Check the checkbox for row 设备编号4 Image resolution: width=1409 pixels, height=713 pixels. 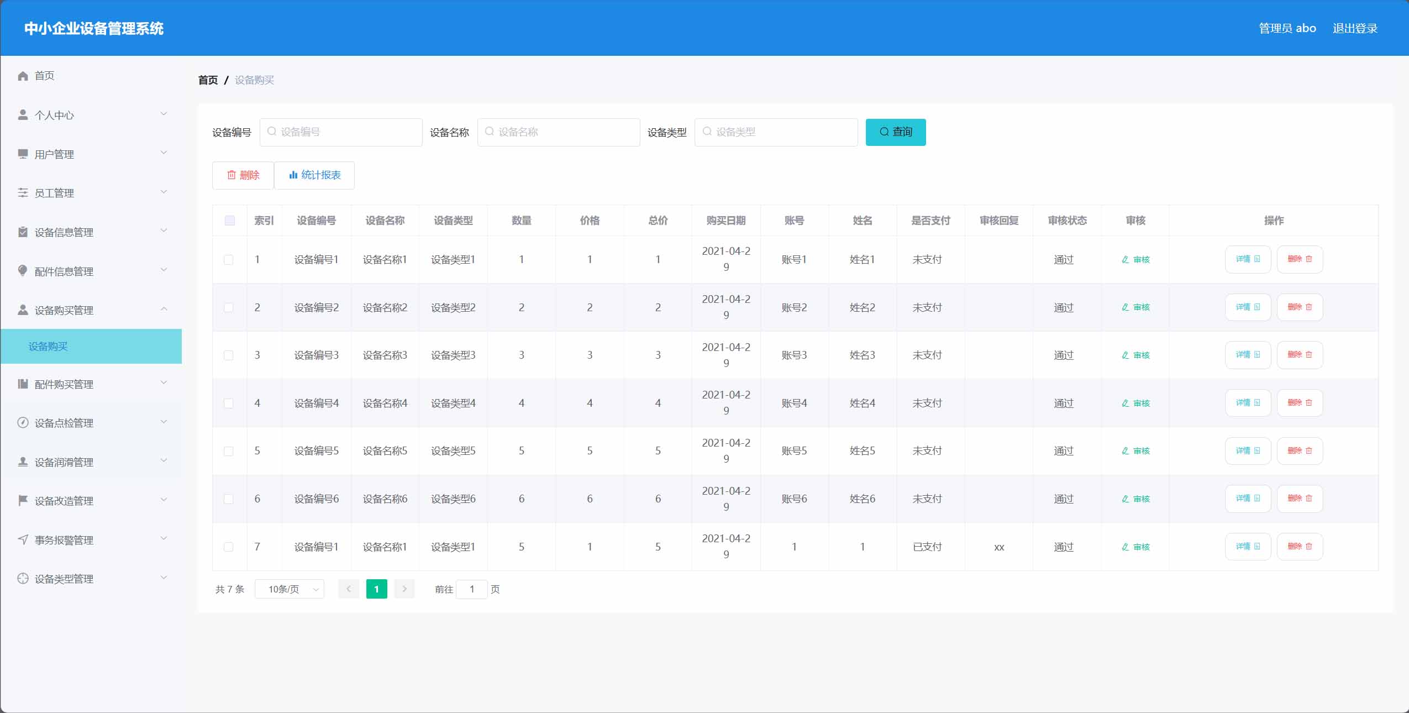pos(228,403)
